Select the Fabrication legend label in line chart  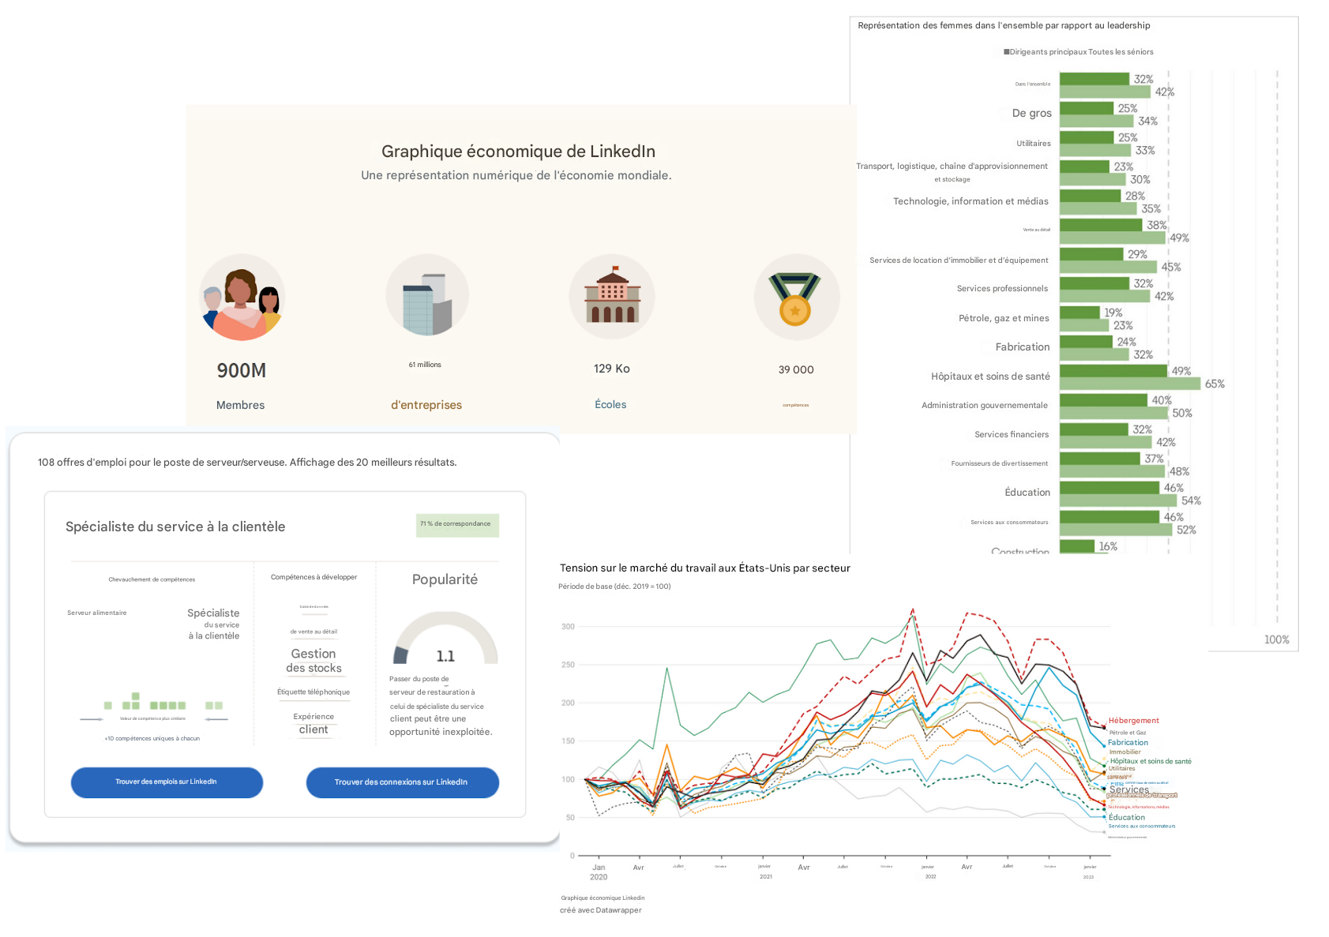pos(1128,743)
